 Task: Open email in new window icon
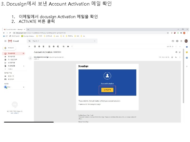pyautogui.click(x=180, y=52)
